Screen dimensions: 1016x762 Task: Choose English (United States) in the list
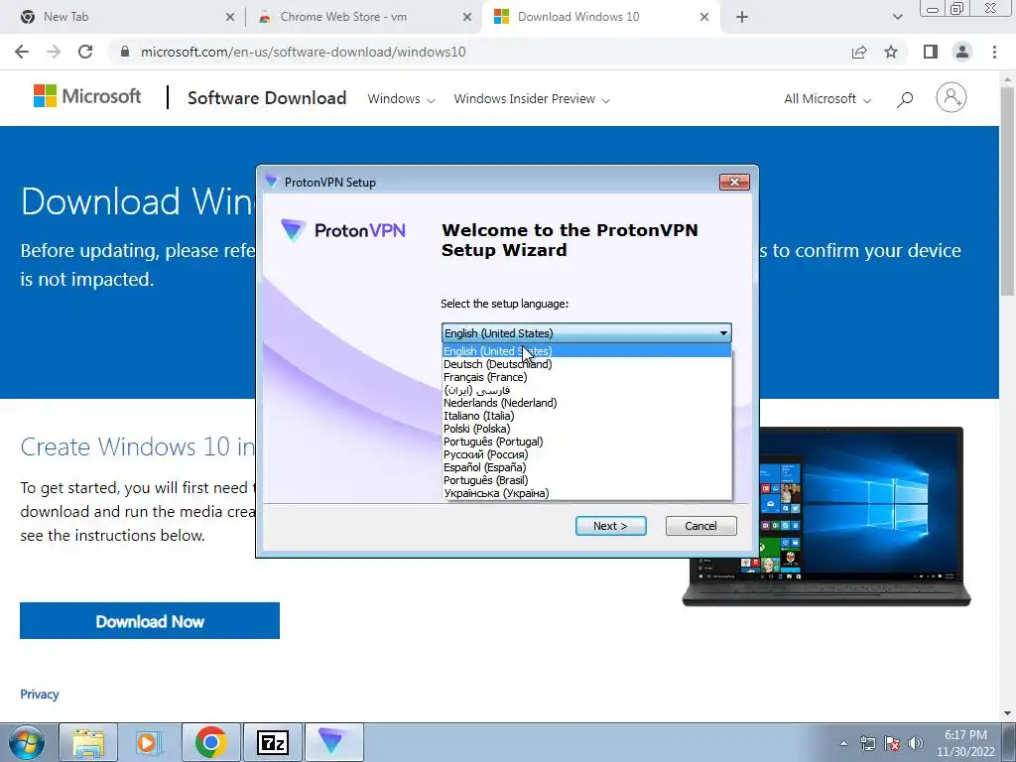click(586, 351)
